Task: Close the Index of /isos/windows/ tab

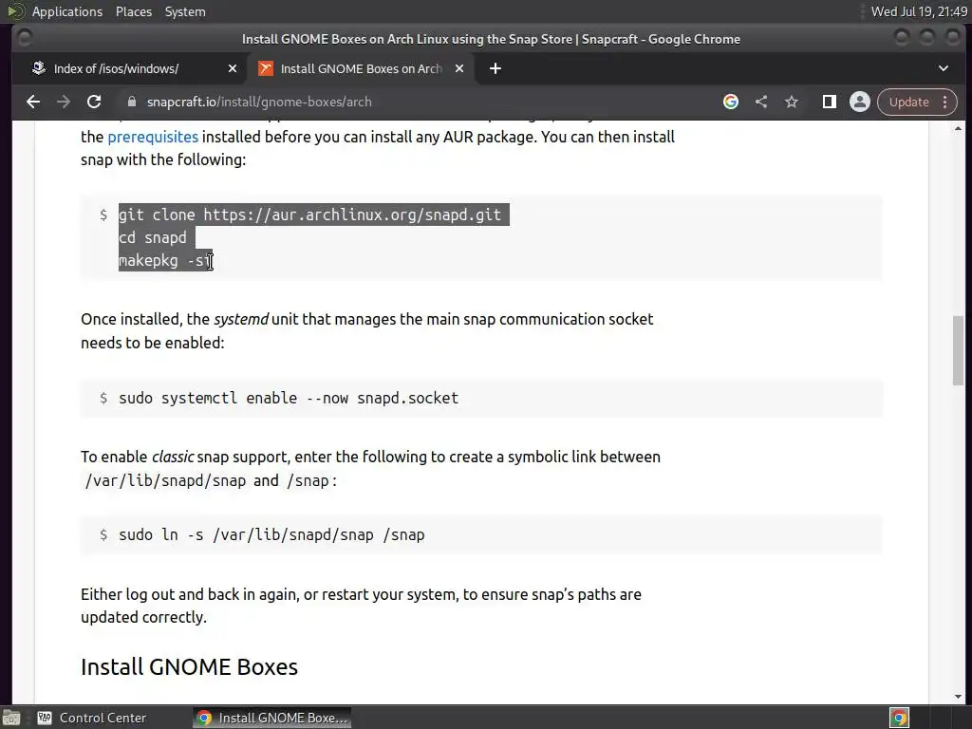Action: (x=233, y=68)
